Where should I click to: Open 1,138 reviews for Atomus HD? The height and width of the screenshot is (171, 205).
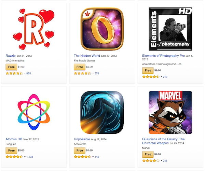tap(30, 157)
